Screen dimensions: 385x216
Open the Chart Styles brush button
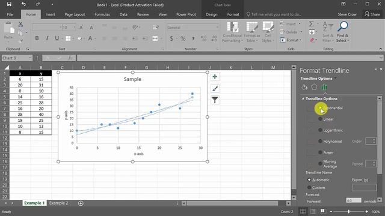(x=215, y=88)
